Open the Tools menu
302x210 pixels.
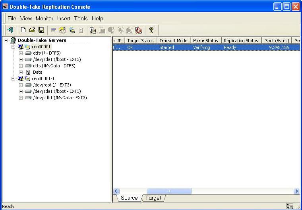(x=81, y=18)
